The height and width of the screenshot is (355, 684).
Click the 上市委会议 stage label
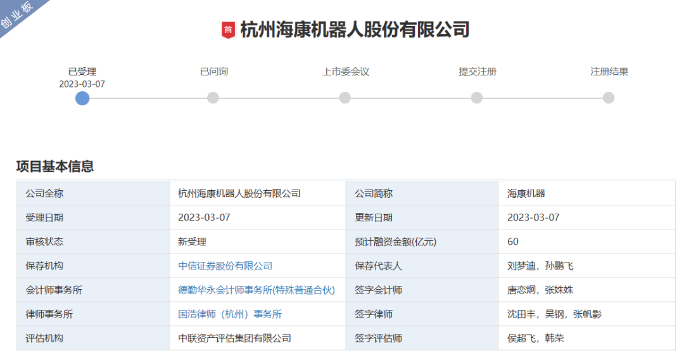(x=346, y=72)
